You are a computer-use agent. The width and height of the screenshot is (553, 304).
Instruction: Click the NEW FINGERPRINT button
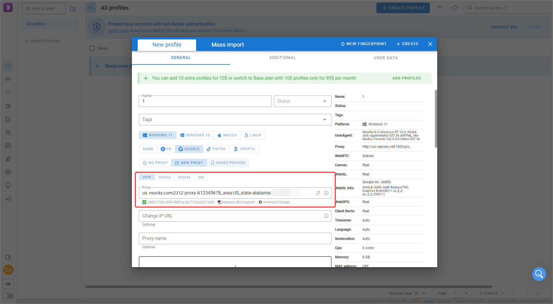pos(364,44)
